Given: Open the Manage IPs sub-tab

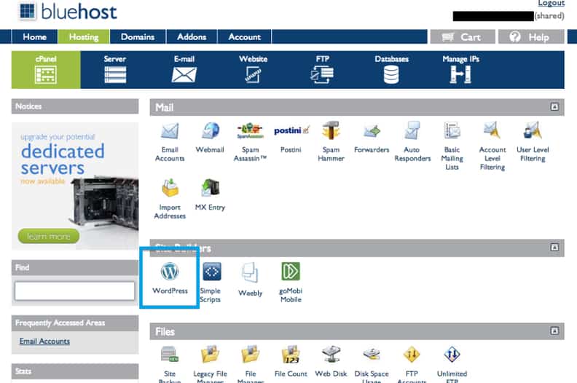Looking at the screenshot, I should click(460, 69).
